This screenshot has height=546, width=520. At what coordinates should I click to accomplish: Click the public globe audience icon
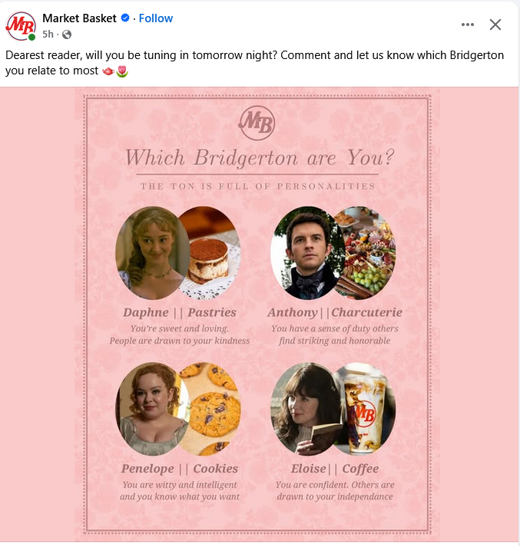tap(66, 35)
